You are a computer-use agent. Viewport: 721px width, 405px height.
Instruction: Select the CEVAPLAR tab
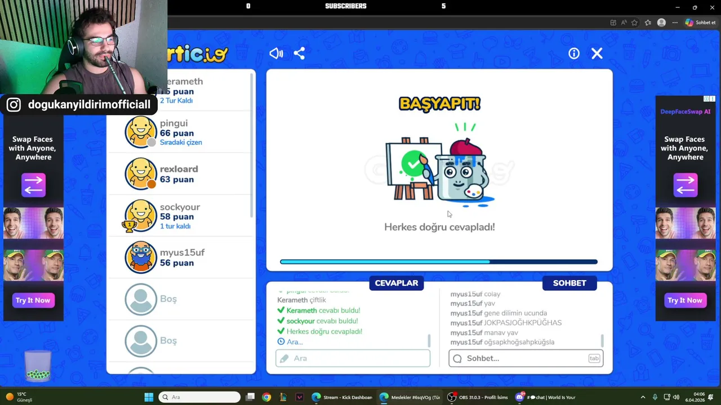[x=397, y=283]
